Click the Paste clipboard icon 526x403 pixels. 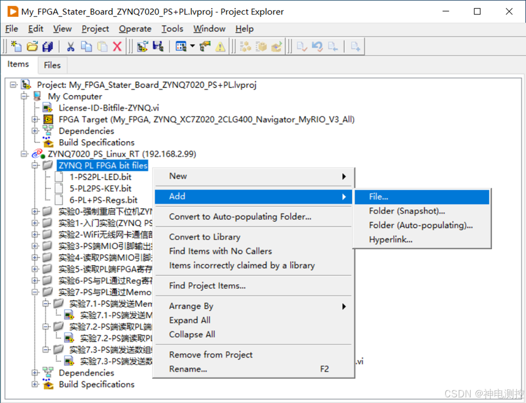click(x=102, y=46)
